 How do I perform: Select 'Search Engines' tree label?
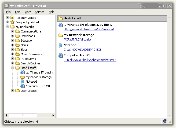pos(30,63)
